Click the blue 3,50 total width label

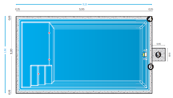click(5, 51)
